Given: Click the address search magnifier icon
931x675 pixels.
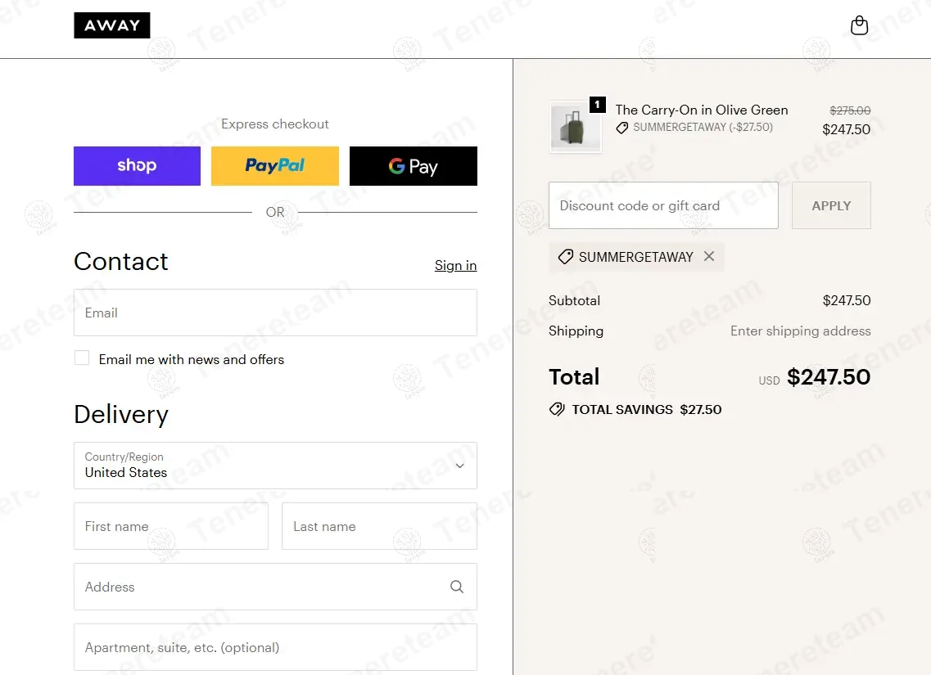Looking at the screenshot, I should (x=457, y=587).
